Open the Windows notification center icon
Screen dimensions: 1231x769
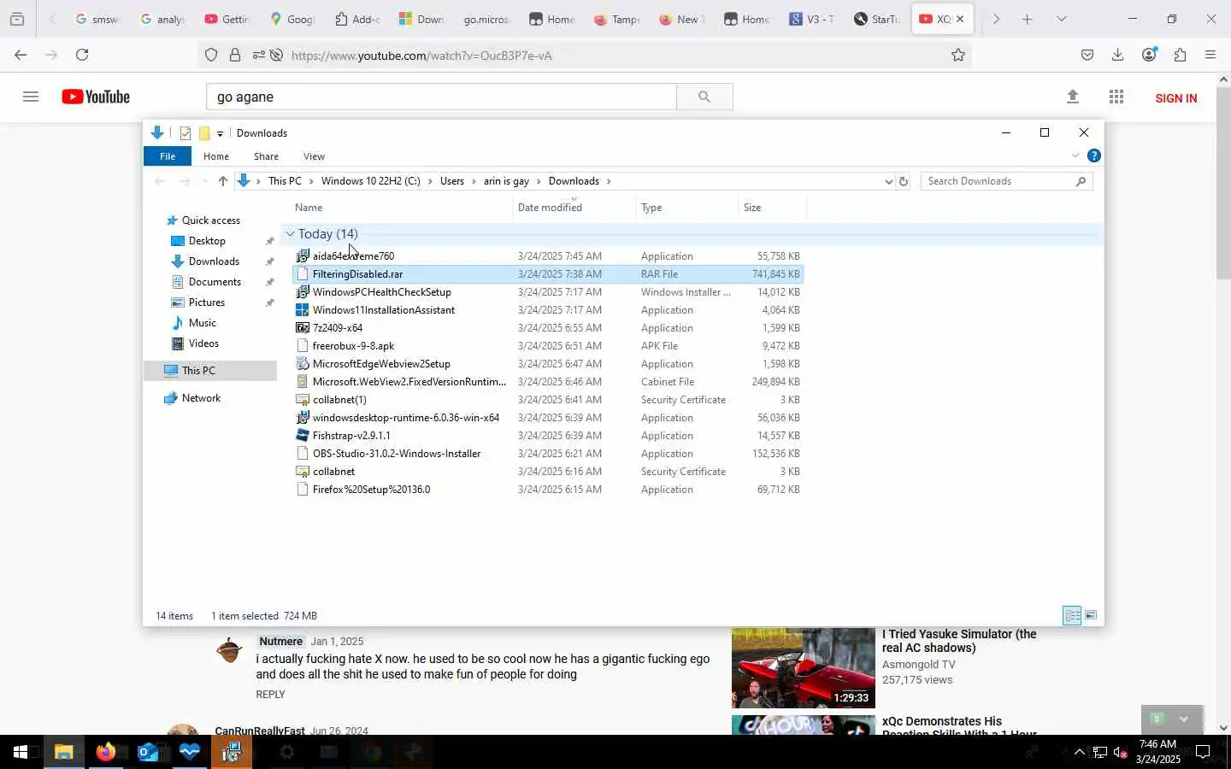pos(1203,752)
